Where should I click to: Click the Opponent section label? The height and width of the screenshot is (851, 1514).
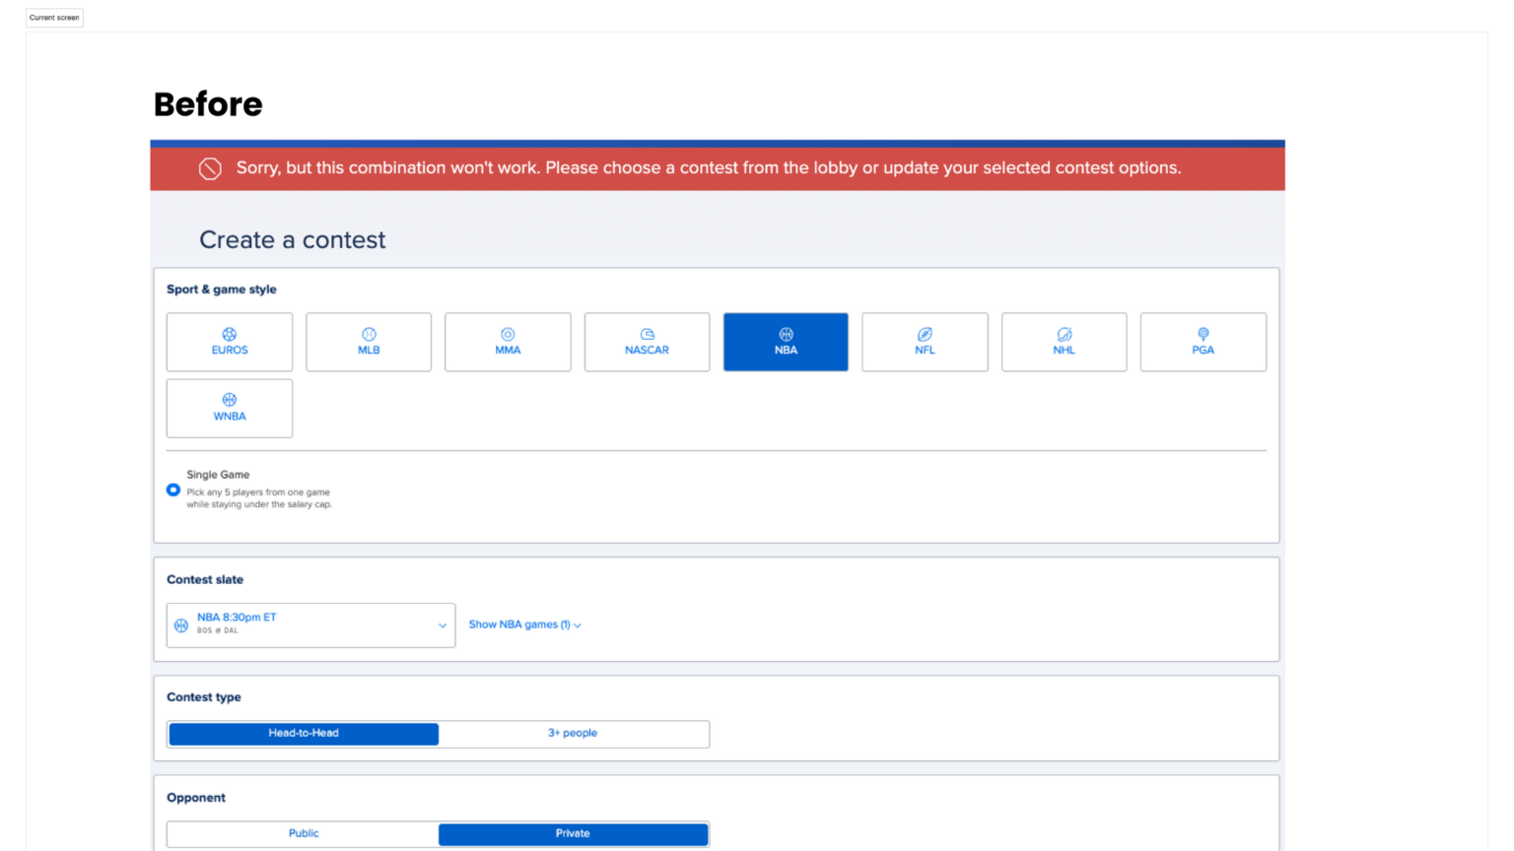pyautogui.click(x=196, y=798)
